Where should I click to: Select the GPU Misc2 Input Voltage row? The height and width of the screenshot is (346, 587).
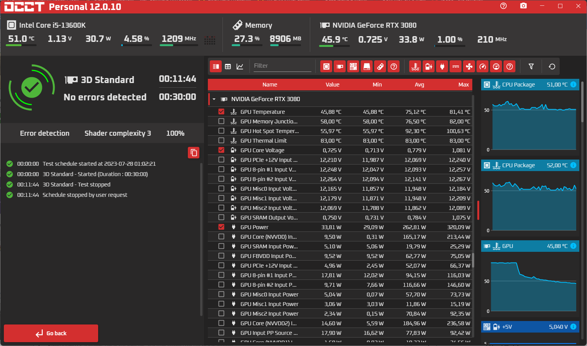point(340,208)
